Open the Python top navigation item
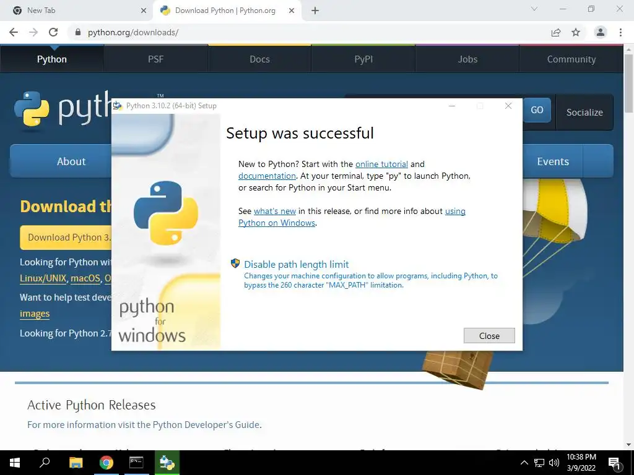Viewport: 634px width, 475px height. (52, 59)
